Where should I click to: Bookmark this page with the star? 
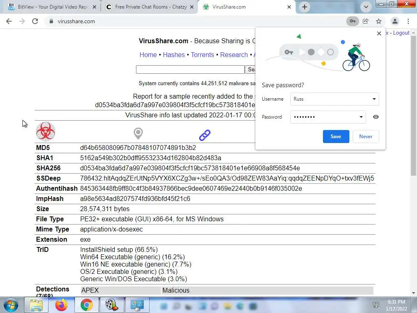379,21
